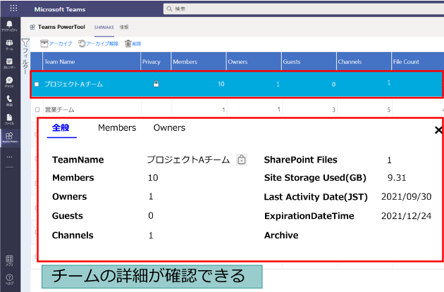The width and height of the screenshot is (444, 292).
Task: Click the 削除 delete button
Action: click(133, 44)
